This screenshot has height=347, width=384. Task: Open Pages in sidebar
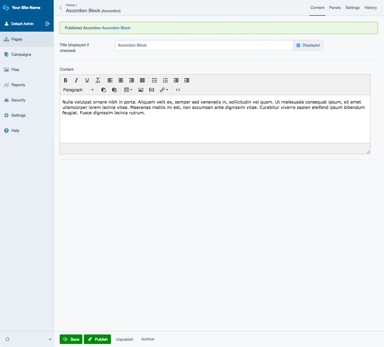27,39
